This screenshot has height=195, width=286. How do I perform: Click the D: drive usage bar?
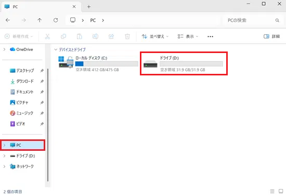191,63
